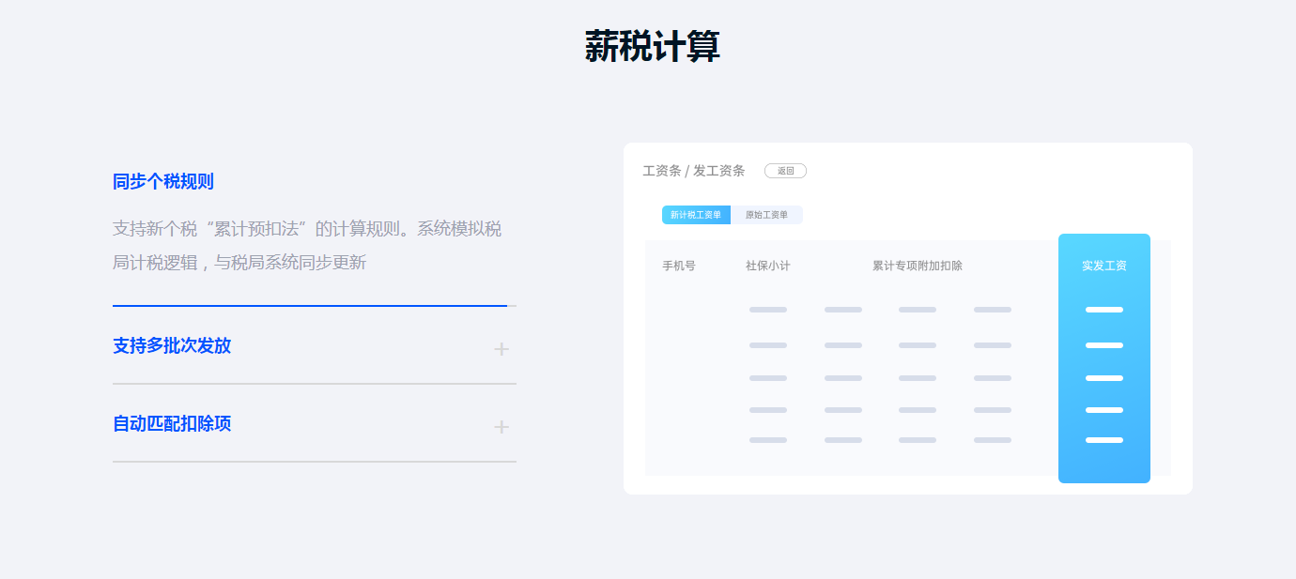Open the 支持多批次发放 section title
Screen dimensions: 1296x579
point(172,346)
